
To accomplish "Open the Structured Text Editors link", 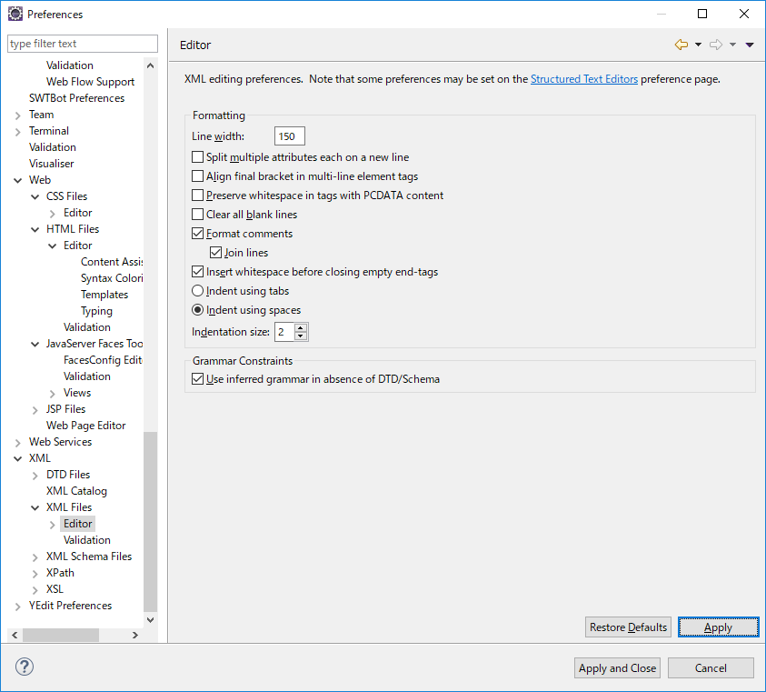I will [583, 79].
